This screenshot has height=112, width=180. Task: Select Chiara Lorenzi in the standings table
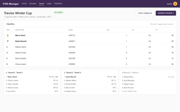(21, 64)
